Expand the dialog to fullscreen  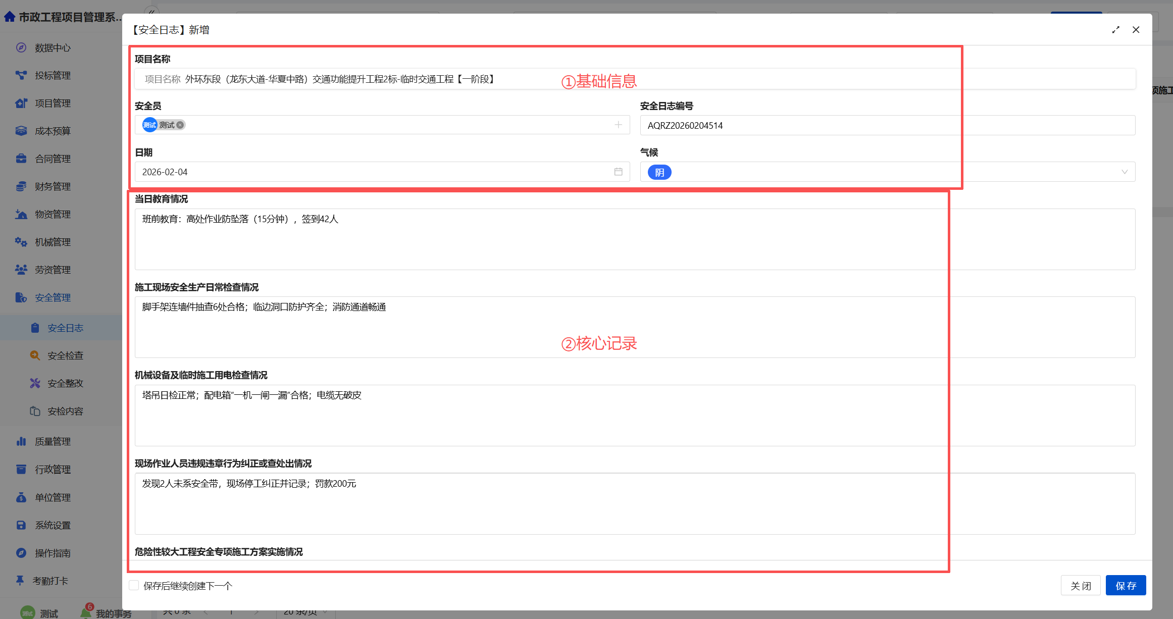tap(1115, 30)
